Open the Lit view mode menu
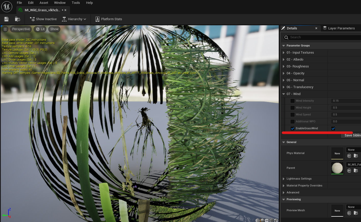361x222 pixels. (40, 29)
